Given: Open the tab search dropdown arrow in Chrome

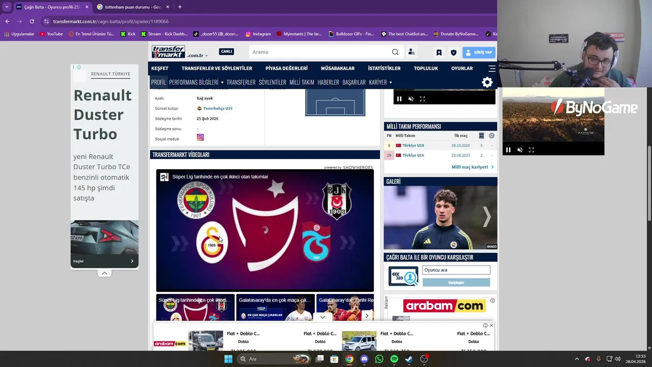Looking at the screenshot, I should click(x=6, y=7).
